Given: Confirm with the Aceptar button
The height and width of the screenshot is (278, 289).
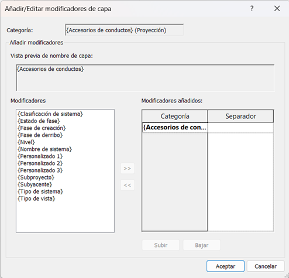Looking at the screenshot, I should coord(225,266).
